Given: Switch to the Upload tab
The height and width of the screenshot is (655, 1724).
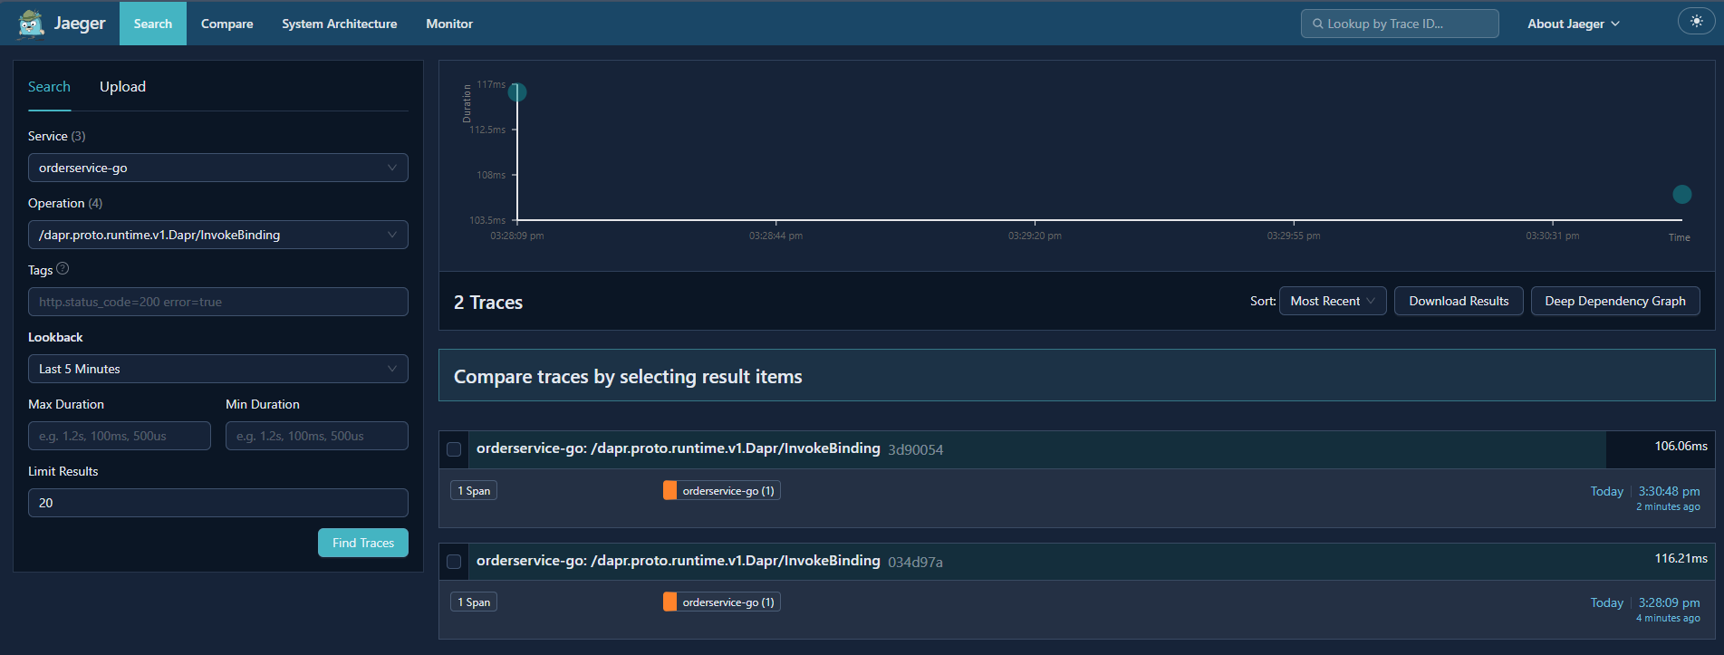Looking at the screenshot, I should pos(122,87).
